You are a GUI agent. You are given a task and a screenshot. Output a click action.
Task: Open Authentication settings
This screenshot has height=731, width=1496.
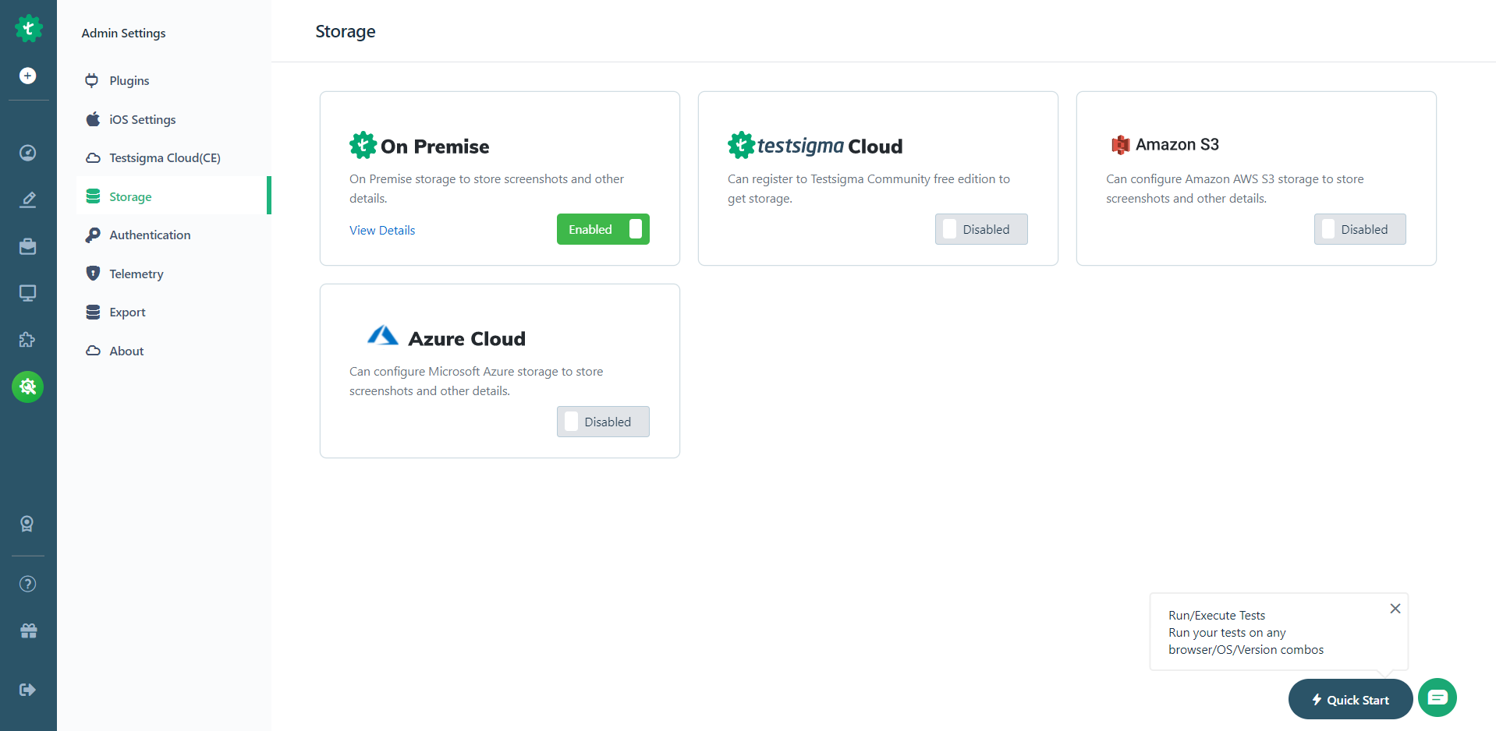[x=173, y=235]
